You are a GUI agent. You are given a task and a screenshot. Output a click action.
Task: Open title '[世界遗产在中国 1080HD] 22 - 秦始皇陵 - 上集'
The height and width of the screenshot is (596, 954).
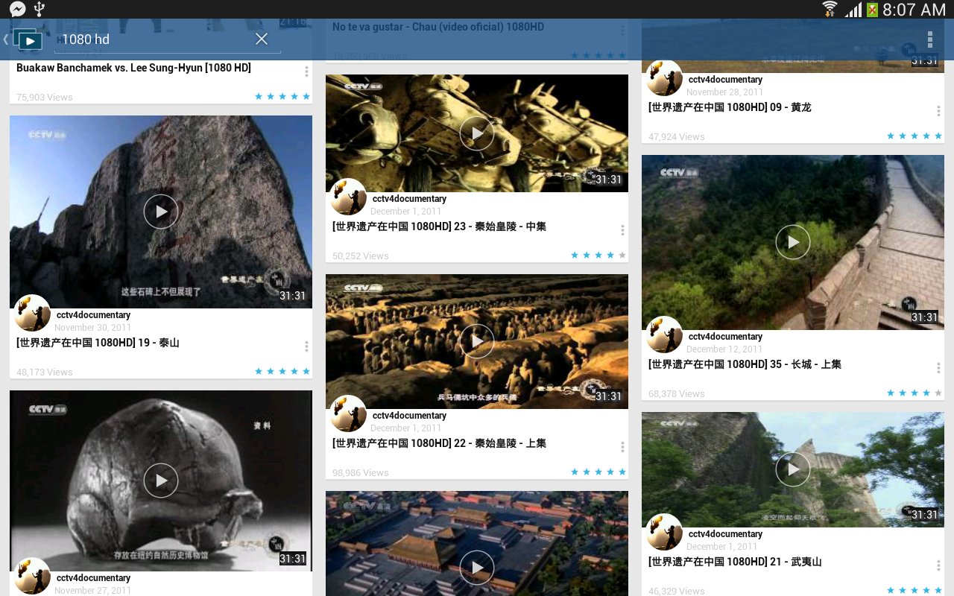(439, 443)
